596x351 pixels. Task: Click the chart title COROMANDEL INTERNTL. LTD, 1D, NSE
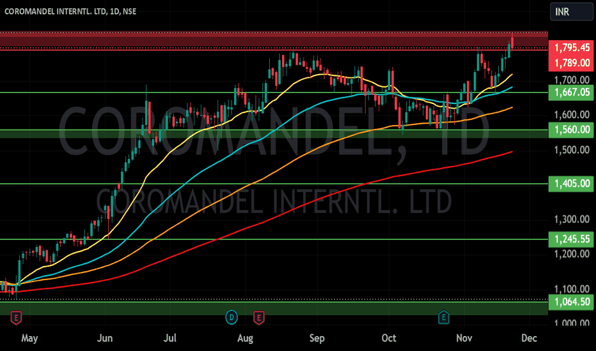(x=70, y=11)
